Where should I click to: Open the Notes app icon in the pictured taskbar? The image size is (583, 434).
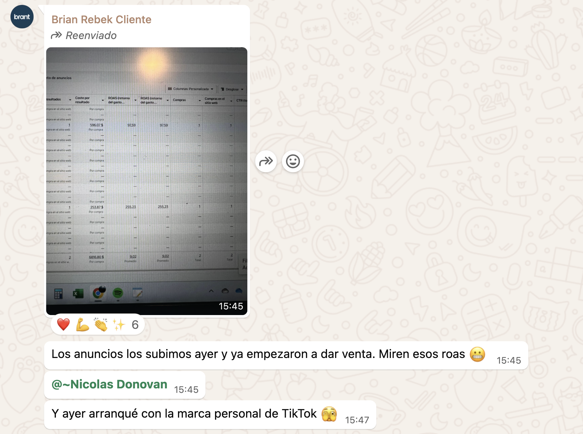coord(137,293)
